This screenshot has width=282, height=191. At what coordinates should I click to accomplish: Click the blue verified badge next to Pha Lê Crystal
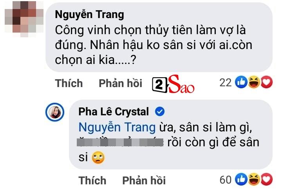coord(160,111)
